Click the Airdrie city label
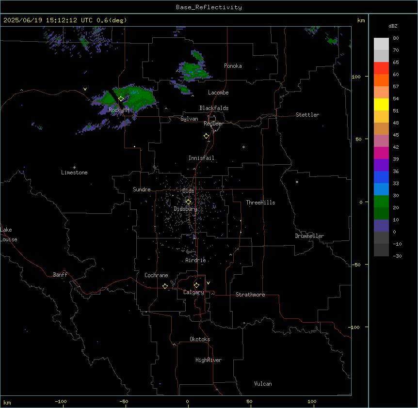This screenshot has width=418, height=408. tap(195, 260)
